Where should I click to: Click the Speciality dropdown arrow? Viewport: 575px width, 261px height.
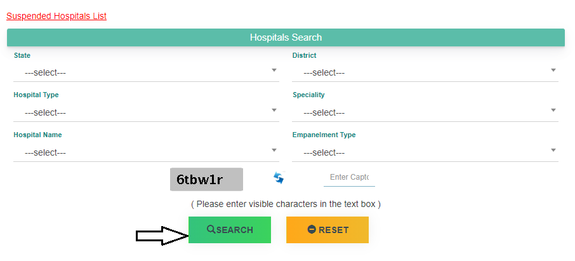tap(553, 110)
